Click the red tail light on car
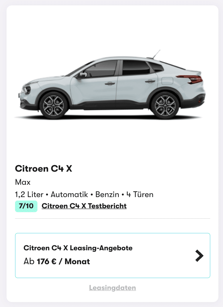Screen dimensions: 223x307 [x=190, y=79]
